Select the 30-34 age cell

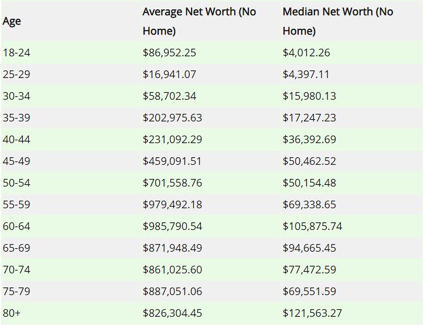(x=15, y=96)
